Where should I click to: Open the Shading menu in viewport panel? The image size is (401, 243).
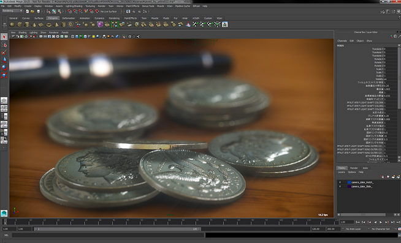coord(22,32)
